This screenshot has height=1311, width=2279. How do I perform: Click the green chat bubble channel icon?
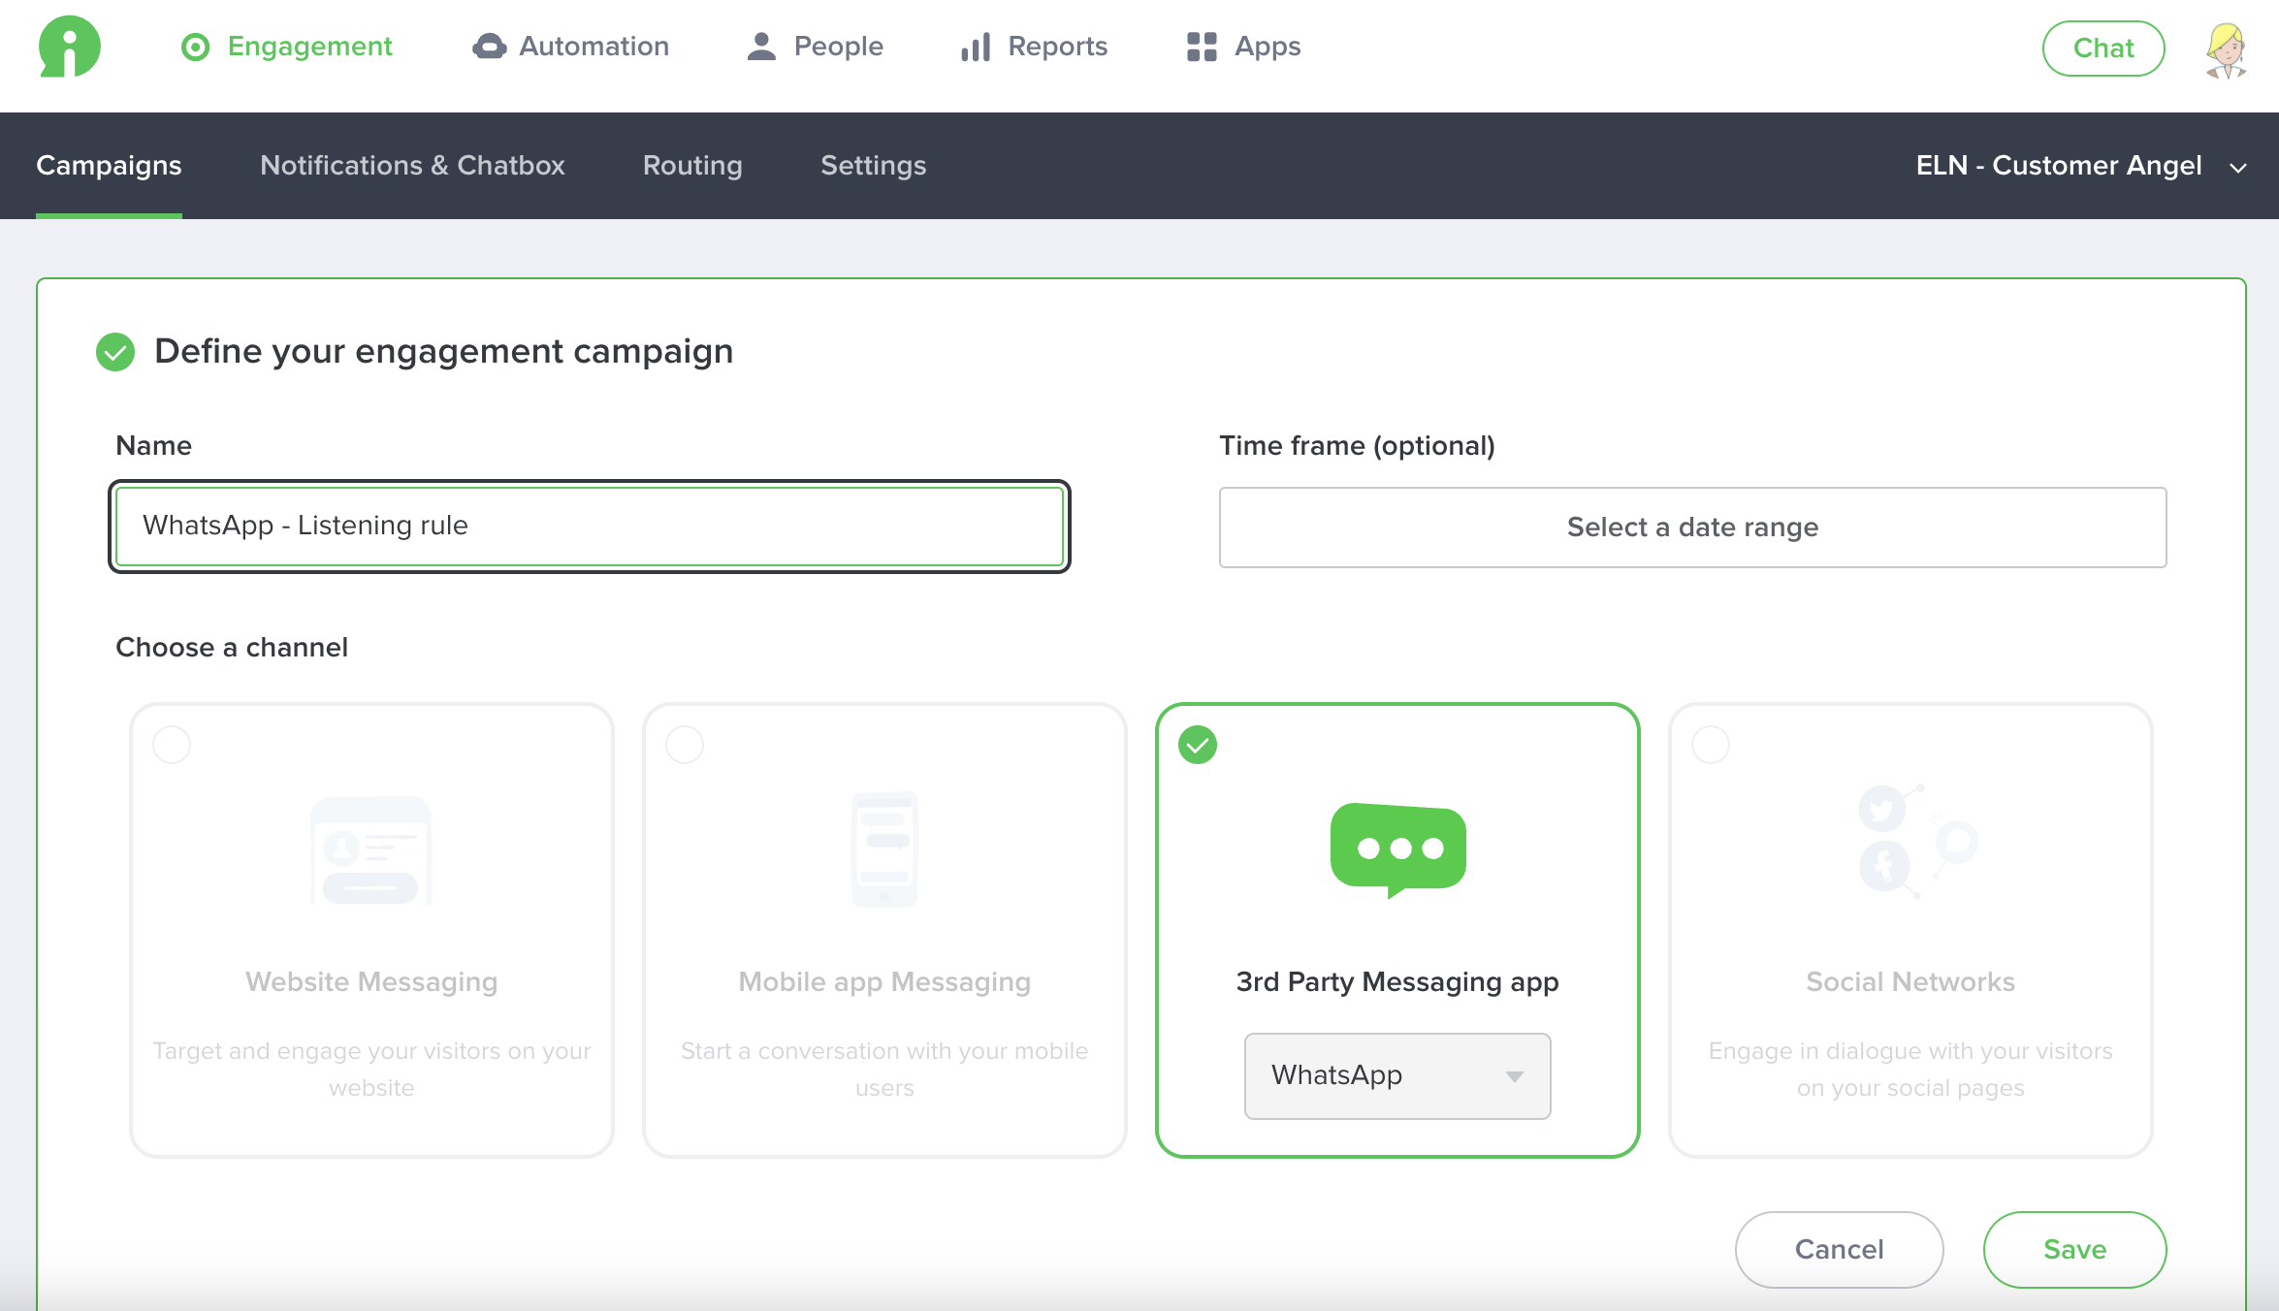[x=1397, y=850]
